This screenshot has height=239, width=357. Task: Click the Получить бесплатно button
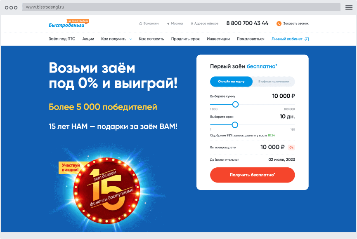pos(252,175)
